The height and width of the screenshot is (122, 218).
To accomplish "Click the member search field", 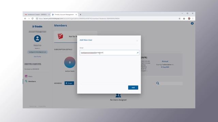I will coord(171,83).
